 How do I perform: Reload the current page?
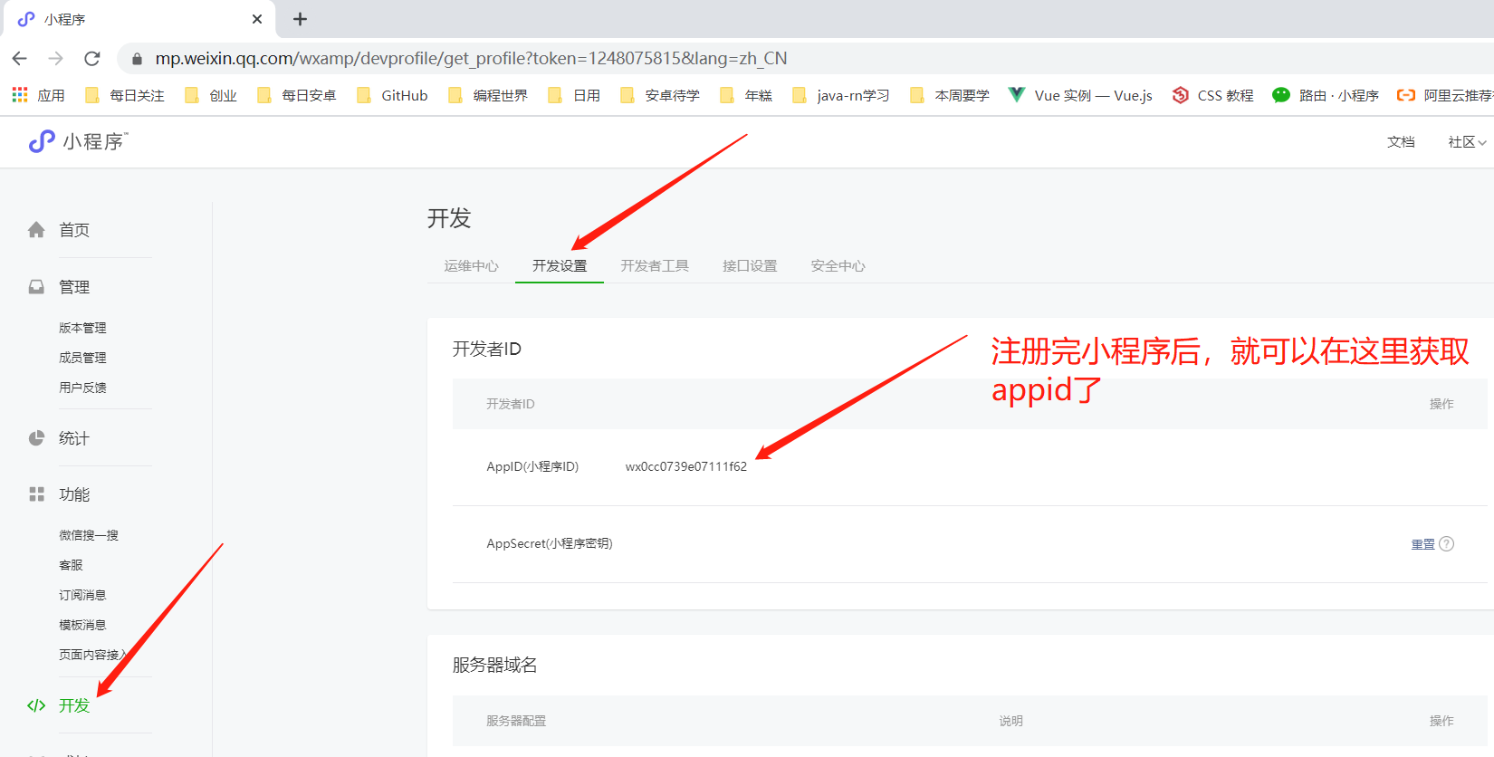[x=92, y=59]
